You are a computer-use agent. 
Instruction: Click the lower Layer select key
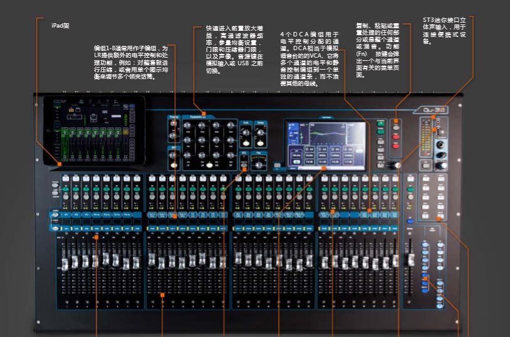55,228
